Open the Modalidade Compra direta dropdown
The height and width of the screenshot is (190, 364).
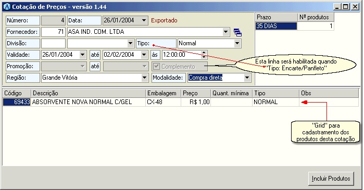(x=247, y=78)
